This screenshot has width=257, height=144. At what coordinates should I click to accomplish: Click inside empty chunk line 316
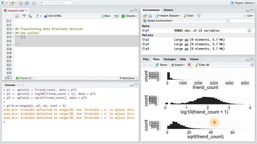(x=77, y=41)
